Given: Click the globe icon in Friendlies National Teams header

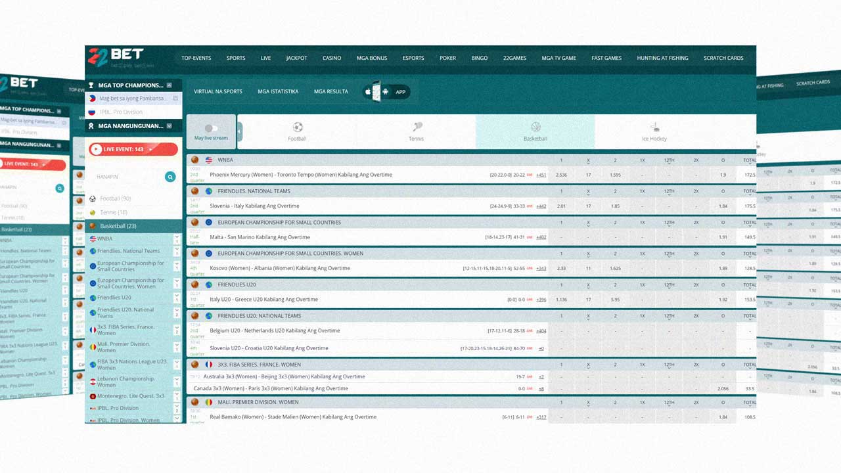Looking at the screenshot, I should click(209, 191).
